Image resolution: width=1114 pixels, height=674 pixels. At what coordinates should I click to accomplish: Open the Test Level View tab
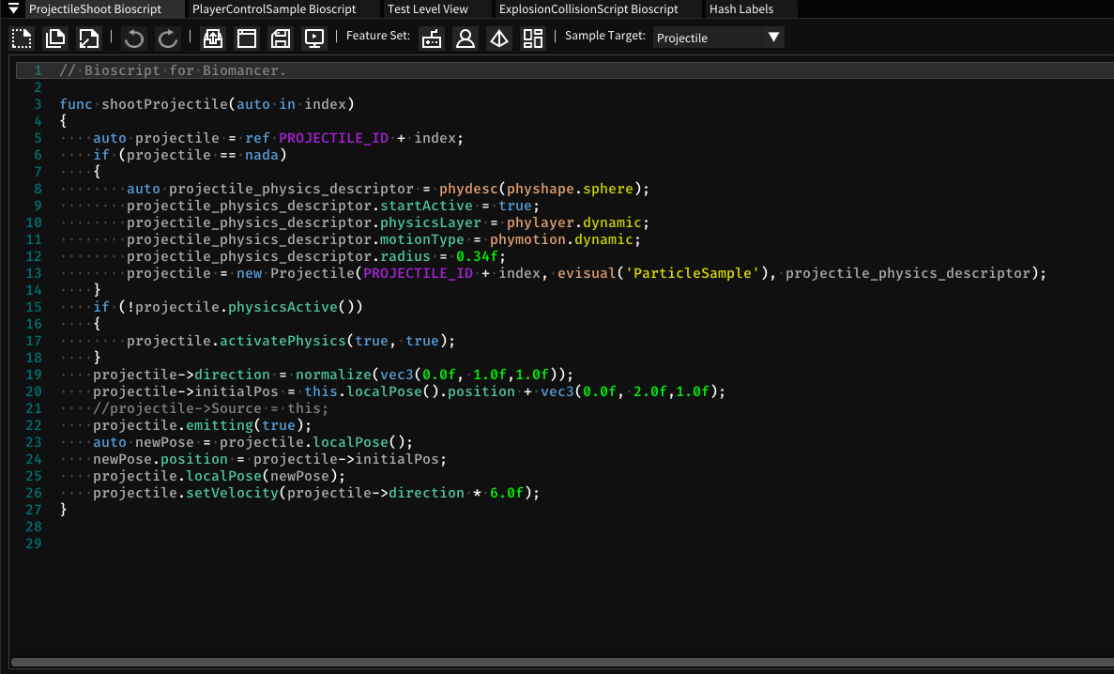click(427, 8)
